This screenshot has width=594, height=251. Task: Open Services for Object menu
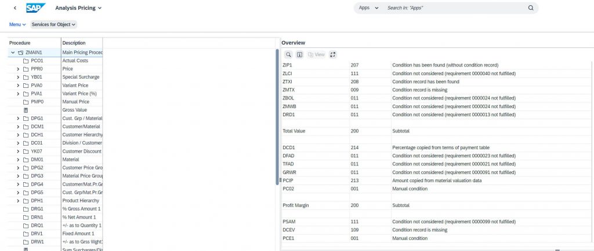pos(53,24)
